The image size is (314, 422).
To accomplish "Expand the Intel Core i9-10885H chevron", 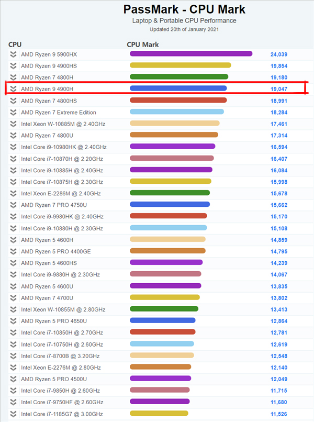I will [13, 171].
